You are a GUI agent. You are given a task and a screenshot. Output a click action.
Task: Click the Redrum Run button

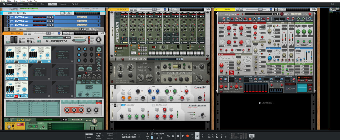pyautogui.click(x=133, y=53)
